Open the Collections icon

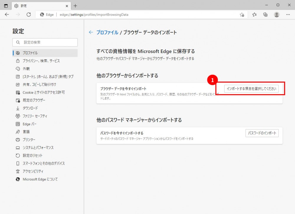pyautogui.click(x=265, y=14)
